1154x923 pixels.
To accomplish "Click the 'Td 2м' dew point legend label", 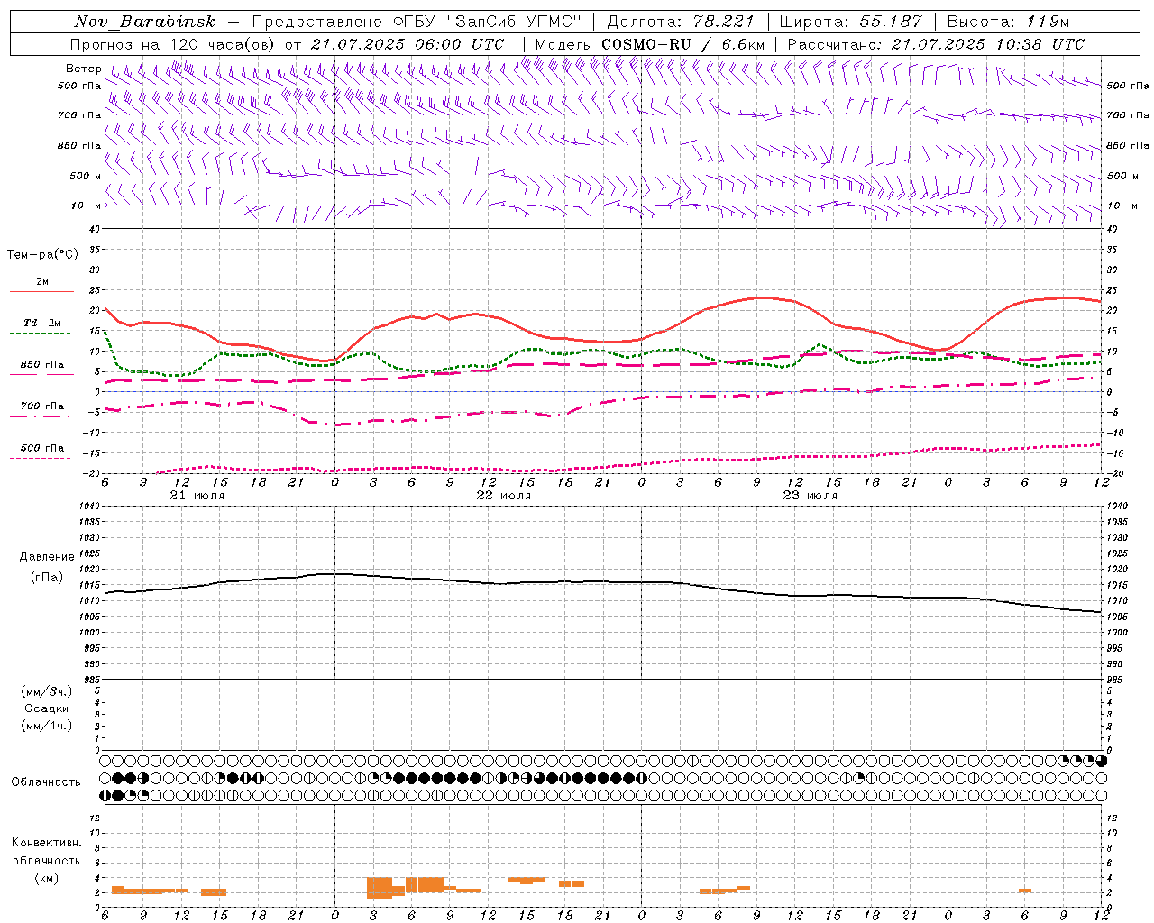I will coord(41,323).
